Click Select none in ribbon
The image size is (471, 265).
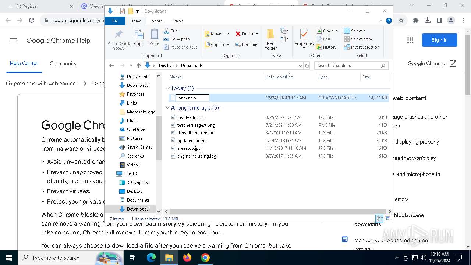click(x=359, y=39)
